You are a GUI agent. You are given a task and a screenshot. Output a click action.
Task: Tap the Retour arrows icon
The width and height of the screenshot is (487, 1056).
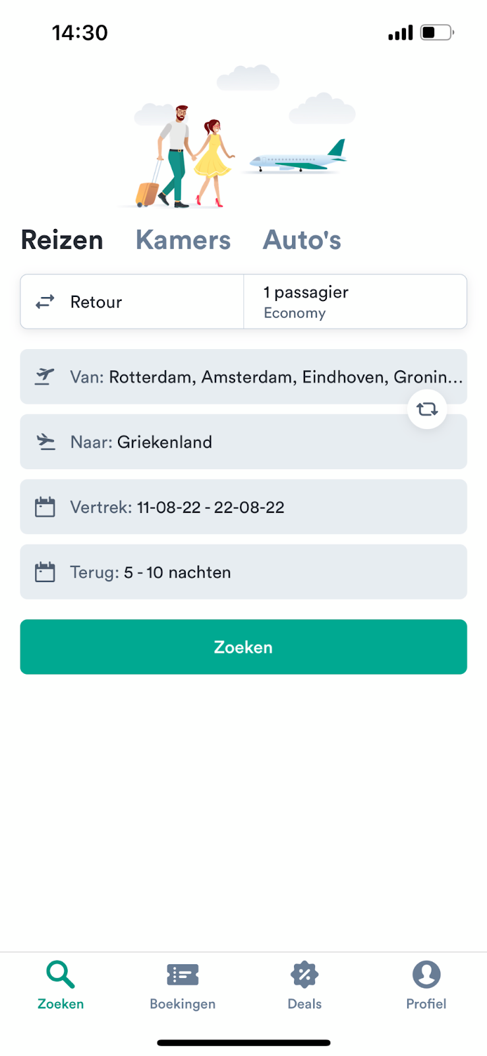(45, 302)
